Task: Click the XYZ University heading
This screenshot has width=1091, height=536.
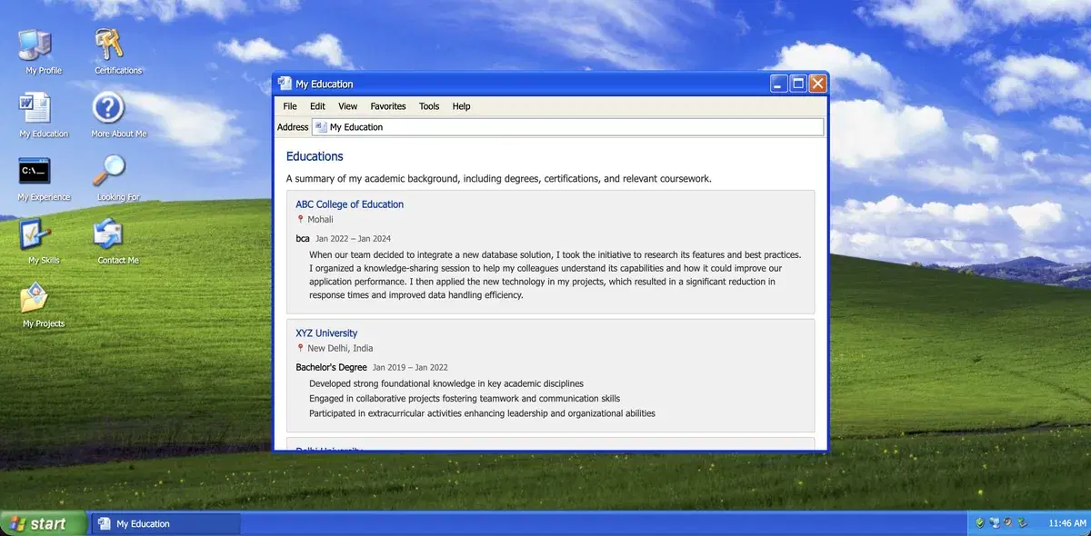Action: pos(326,333)
